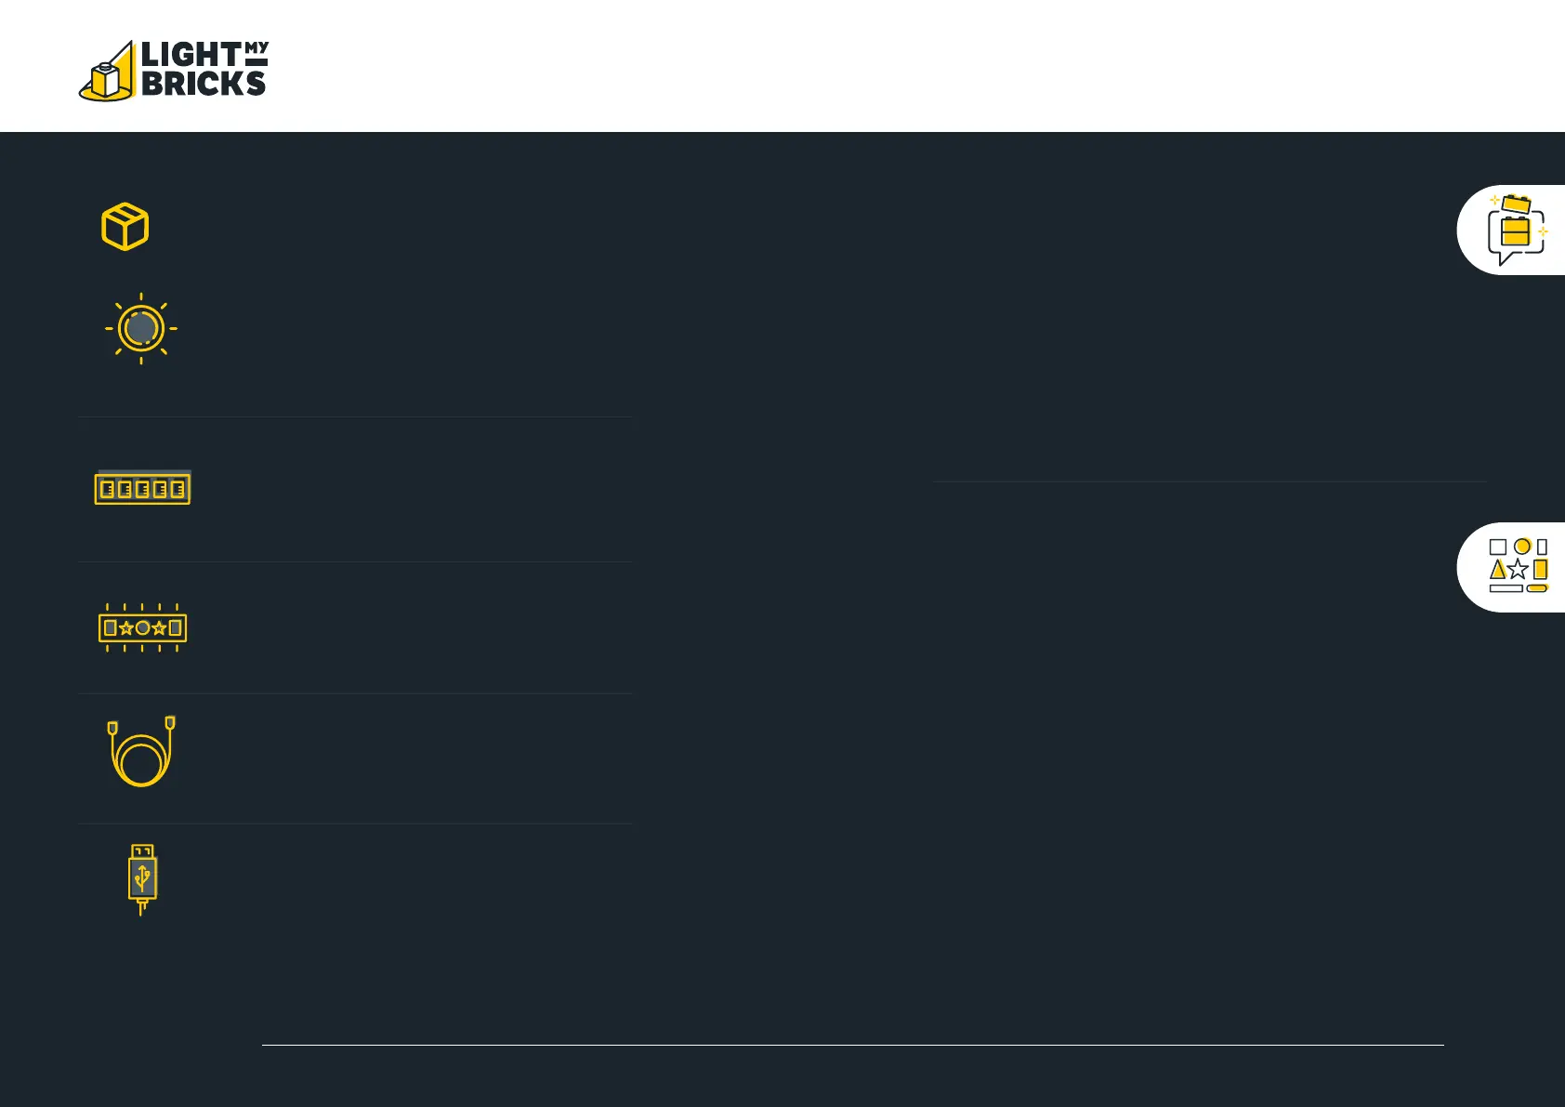1565x1107 pixels.
Task: Select the glowing LED light icon
Action: pos(141,328)
